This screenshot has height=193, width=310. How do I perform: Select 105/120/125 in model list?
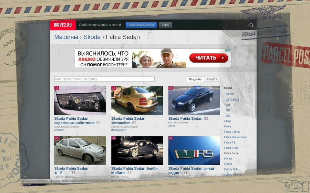coord(232,100)
